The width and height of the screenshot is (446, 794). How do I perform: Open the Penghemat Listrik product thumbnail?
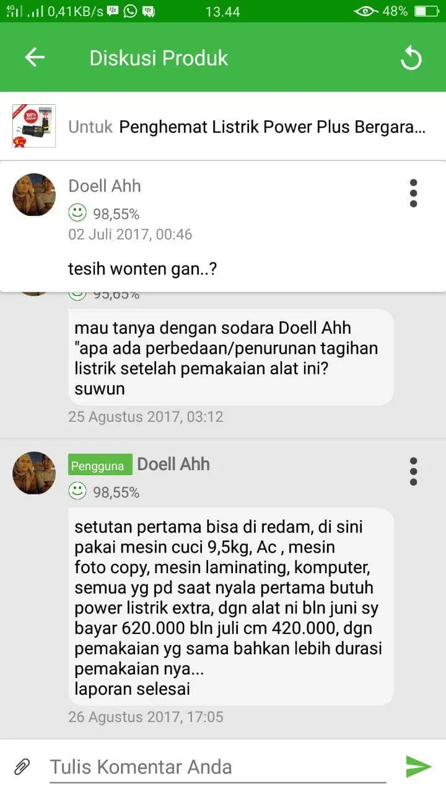[34, 126]
